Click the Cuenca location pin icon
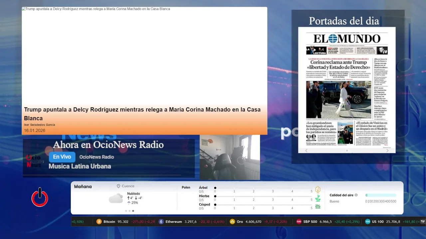Viewport: 426px width, 239px height. coord(118,186)
